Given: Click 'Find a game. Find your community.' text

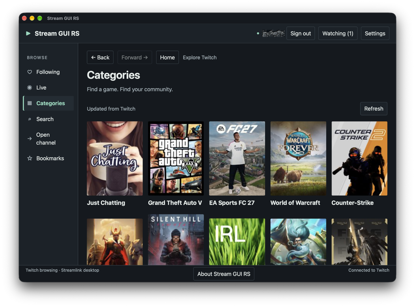Looking at the screenshot, I should (130, 89).
